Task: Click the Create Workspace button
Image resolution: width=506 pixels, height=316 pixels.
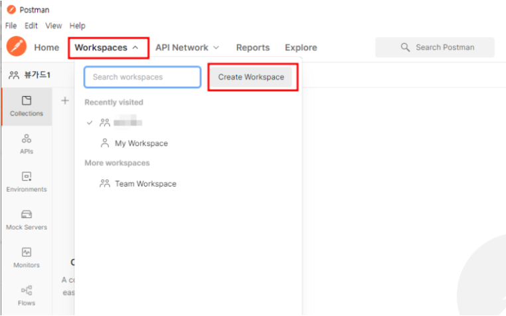Action: click(251, 77)
